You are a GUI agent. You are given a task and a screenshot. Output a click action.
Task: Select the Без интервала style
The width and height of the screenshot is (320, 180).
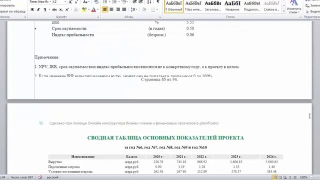[x=193, y=6]
